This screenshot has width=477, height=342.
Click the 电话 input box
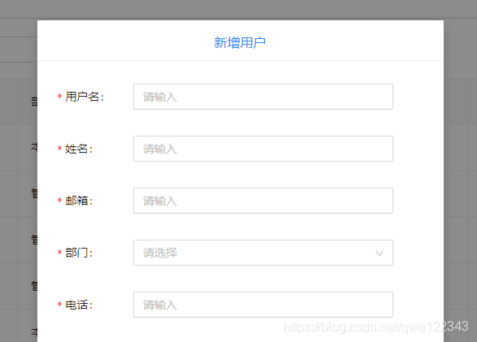[263, 305]
